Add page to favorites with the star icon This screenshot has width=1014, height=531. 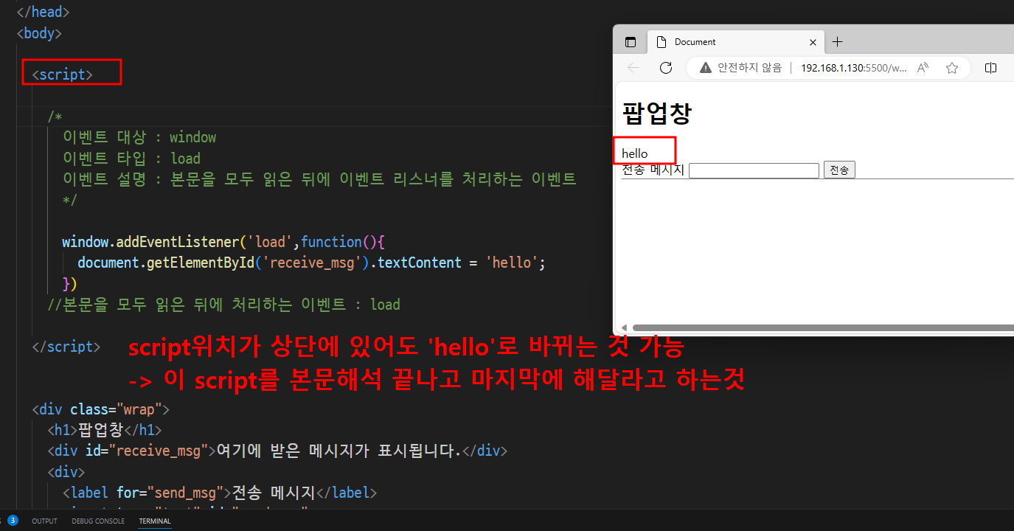[x=952, y=68]
